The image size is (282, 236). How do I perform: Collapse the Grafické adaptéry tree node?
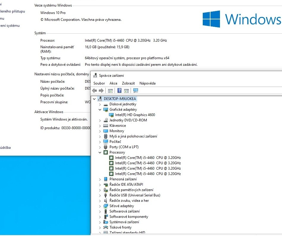coord(100,110)
